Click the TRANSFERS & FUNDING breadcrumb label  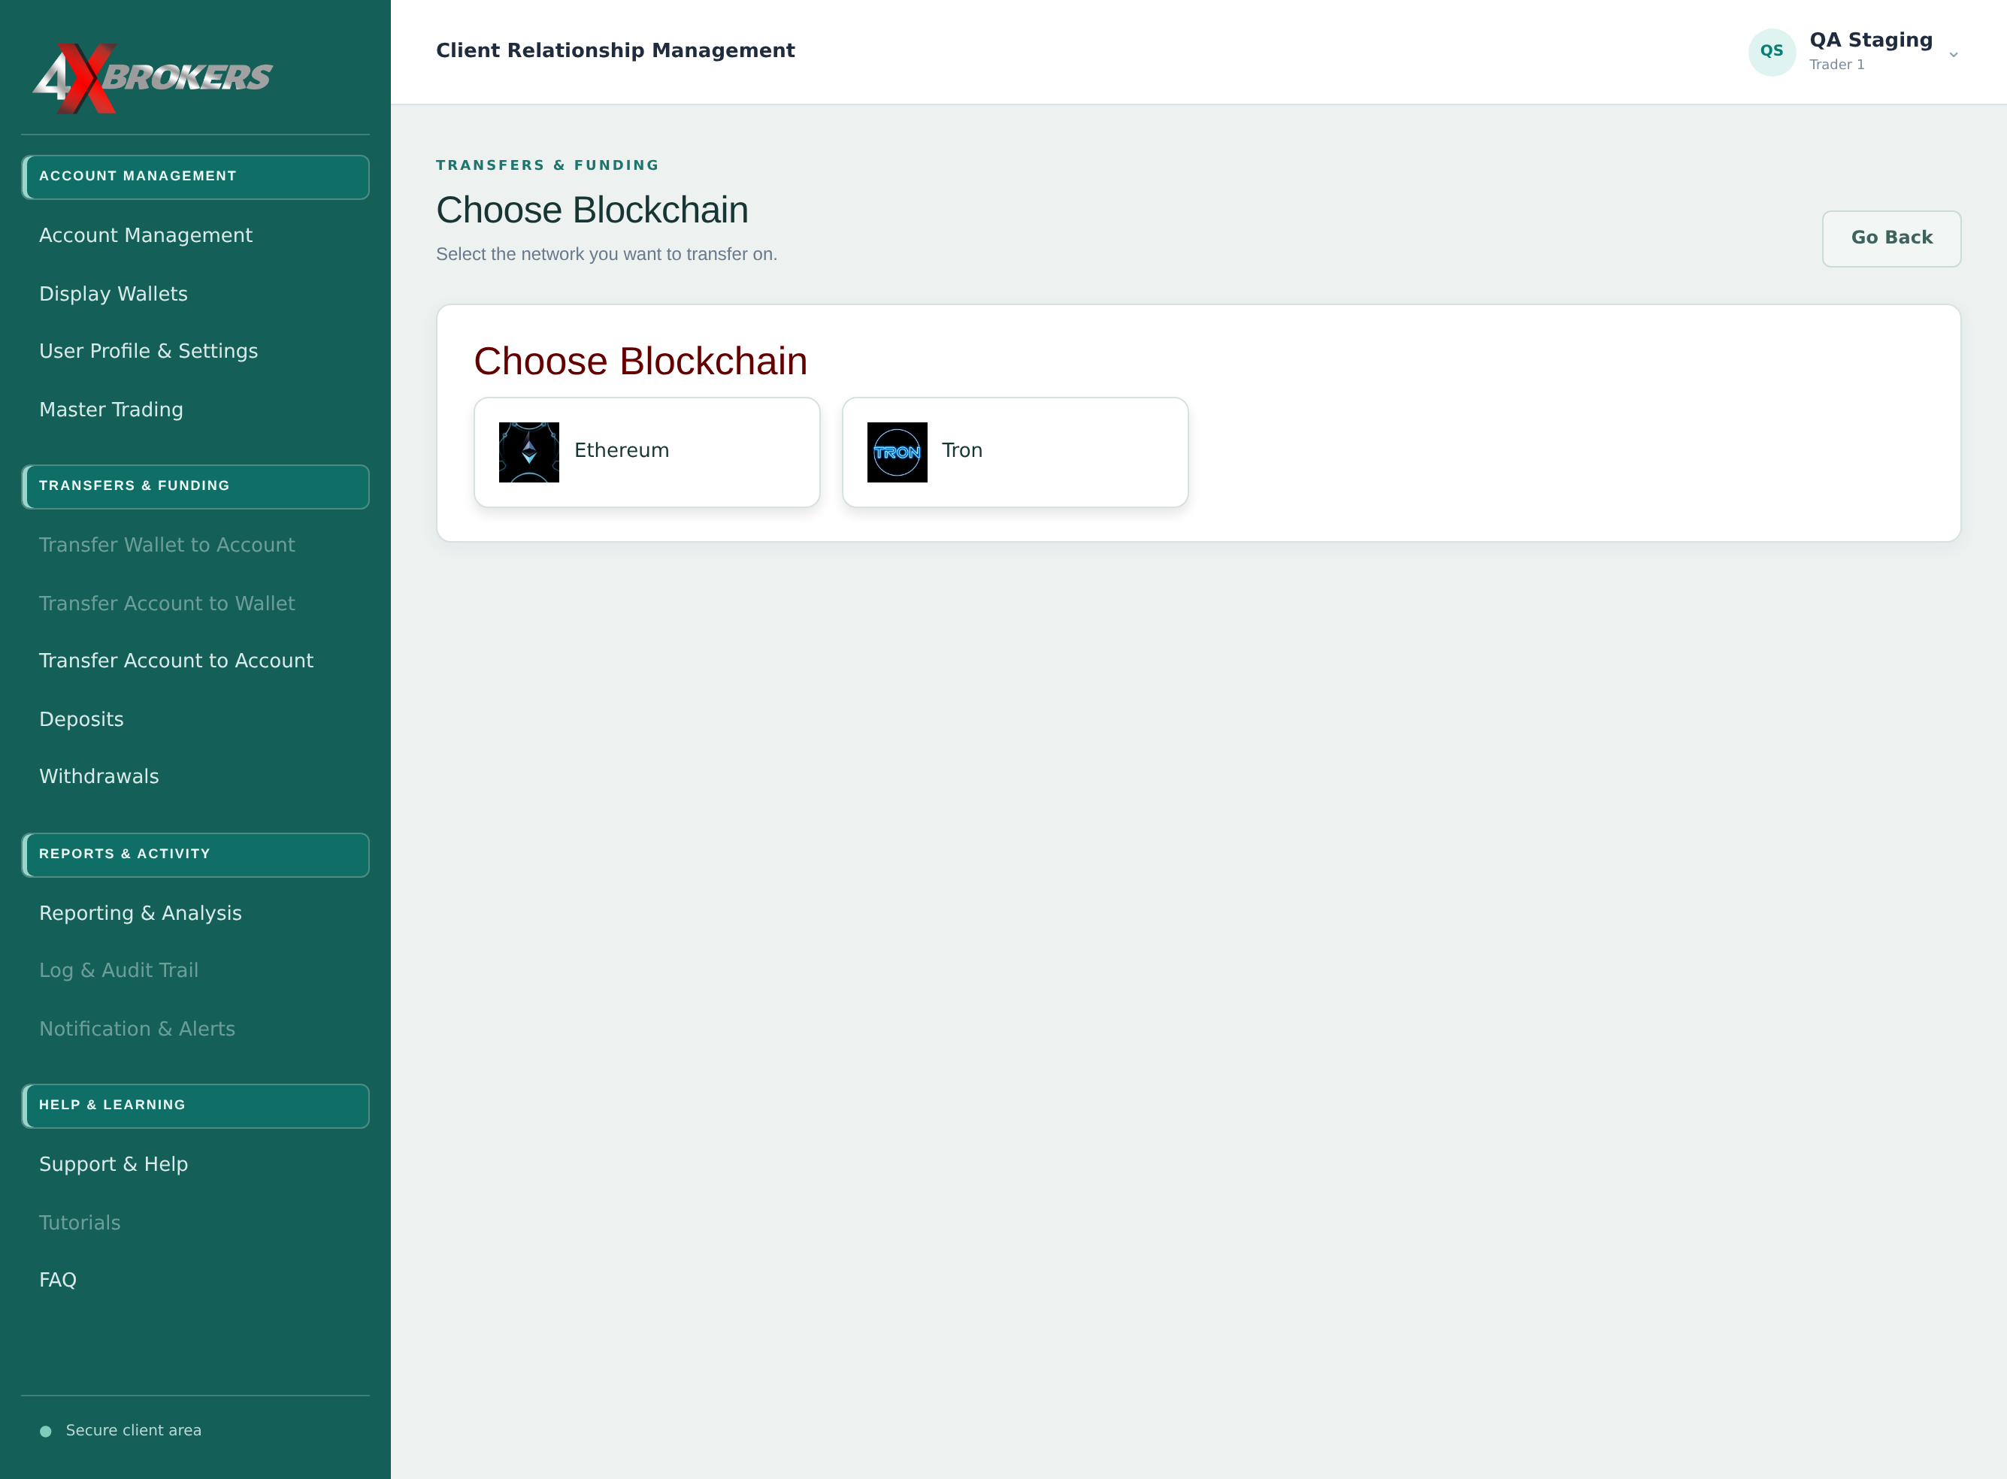coord(547,165)
